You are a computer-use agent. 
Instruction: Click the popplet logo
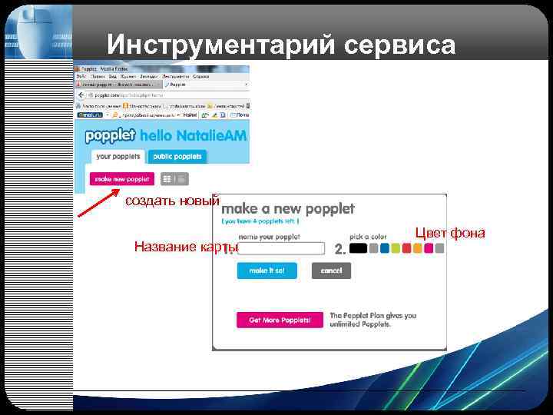pos(110,136)
